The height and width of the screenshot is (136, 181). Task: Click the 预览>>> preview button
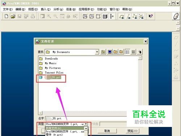pyautogui.click(x=132, y=131)
